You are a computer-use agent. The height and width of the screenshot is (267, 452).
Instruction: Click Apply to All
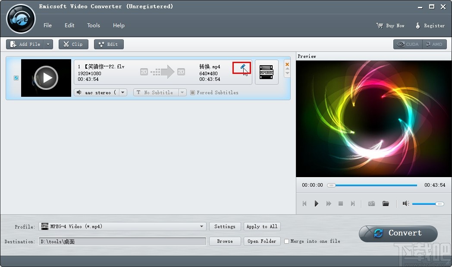tap(262, 226)
